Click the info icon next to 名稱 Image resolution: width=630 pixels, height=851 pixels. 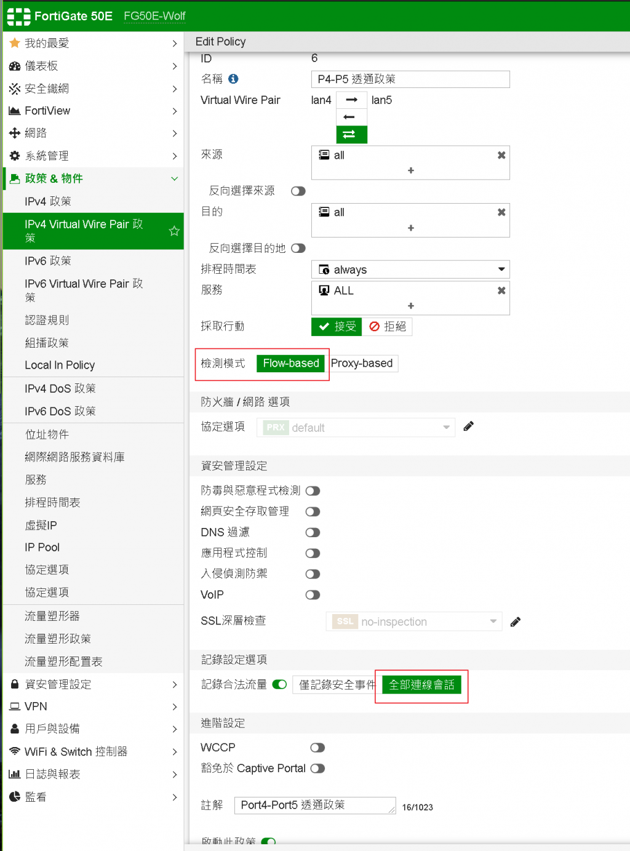click(233, 79)
